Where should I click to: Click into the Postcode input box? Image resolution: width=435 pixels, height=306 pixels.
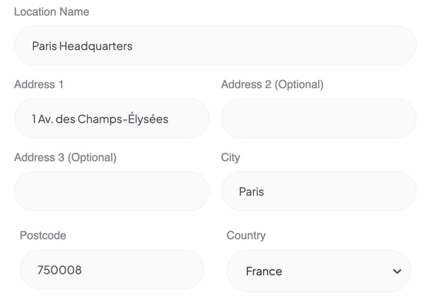tap(112, 270)
